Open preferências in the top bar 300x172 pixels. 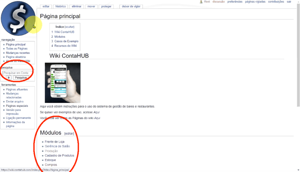point(235,1)
